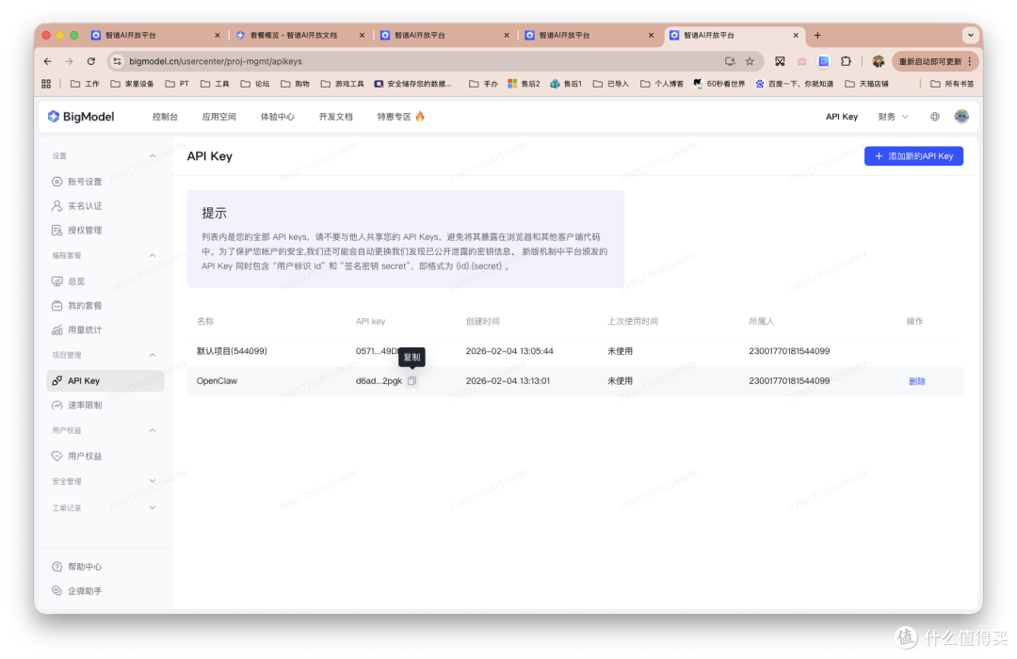Open the browser profile avatar
The image size is (1017, 659).
tap(879, 61)
